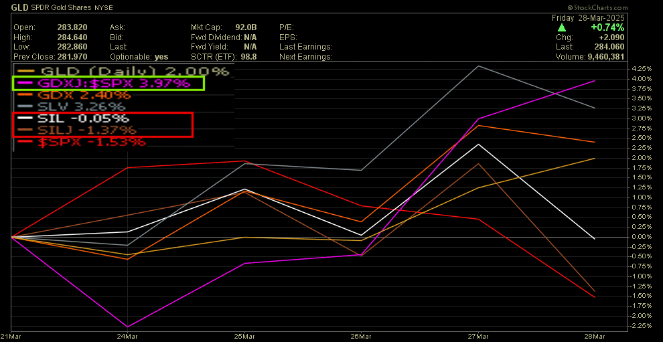Click the Mkt Cap value 92.0B

(x=247, y=27)
